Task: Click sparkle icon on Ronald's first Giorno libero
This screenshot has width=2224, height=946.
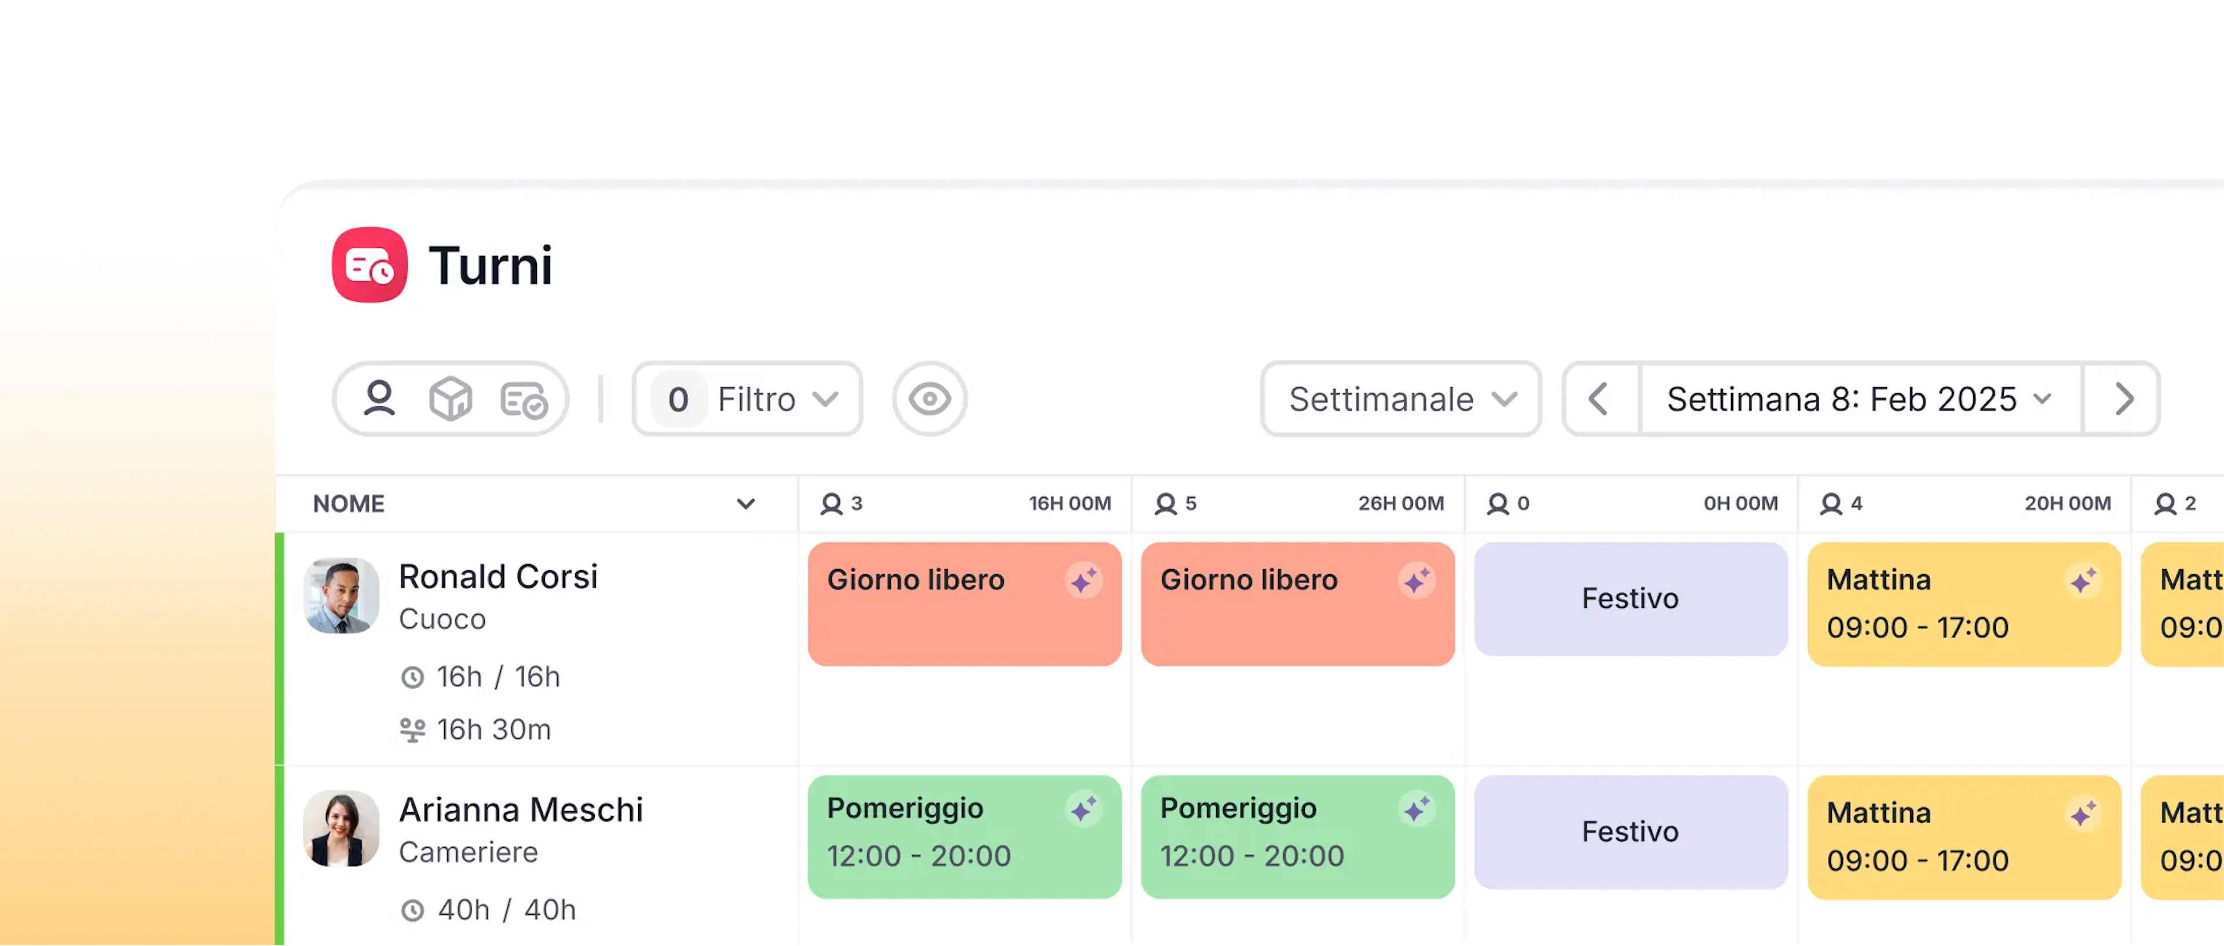Action: coord(1084,580)
